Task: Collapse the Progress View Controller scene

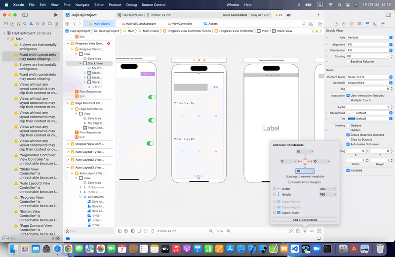Action: 68,43
